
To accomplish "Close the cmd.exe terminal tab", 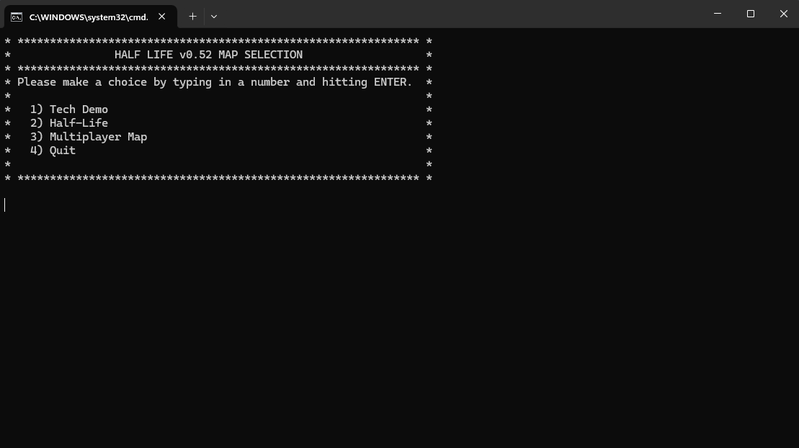I will point(161,17).
